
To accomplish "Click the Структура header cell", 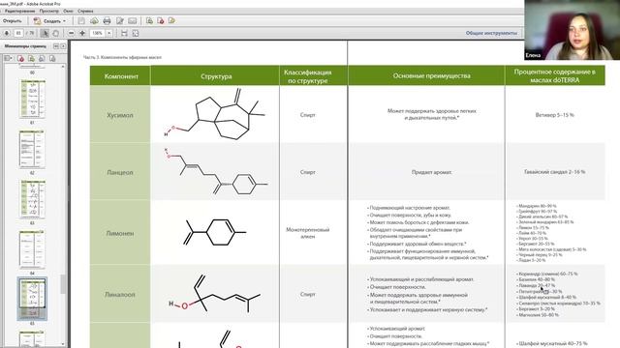I will (215, 75).
